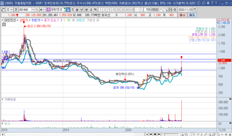Image resolution: width=232 pixels, height=136 pixels.
Task: Open chart settings gear icon
Action: 175,10
